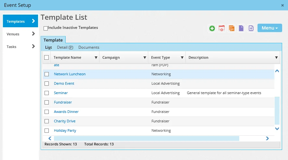Open the Template Name column filter dropdown
Image resolution: width=288 pixels, height=160 pixels.
(x=96, y=58)
